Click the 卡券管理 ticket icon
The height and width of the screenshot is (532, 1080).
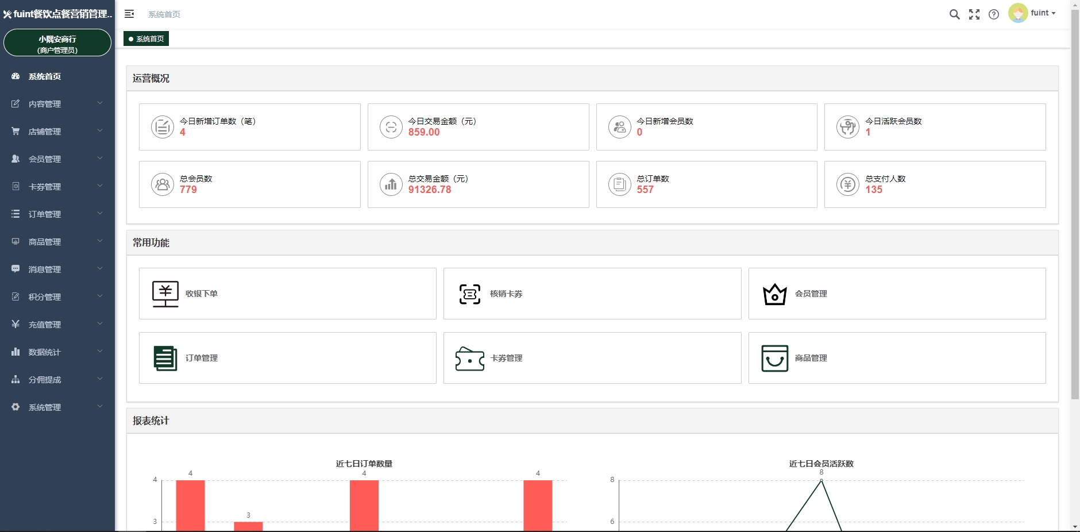[x=470, y=358]
